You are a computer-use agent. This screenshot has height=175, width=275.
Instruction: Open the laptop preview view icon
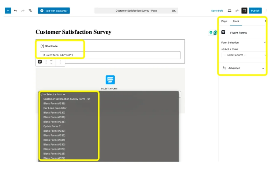coord(229,11)
